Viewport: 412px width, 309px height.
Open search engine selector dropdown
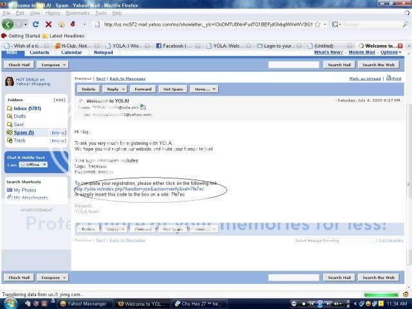click(x=336, y=24)
